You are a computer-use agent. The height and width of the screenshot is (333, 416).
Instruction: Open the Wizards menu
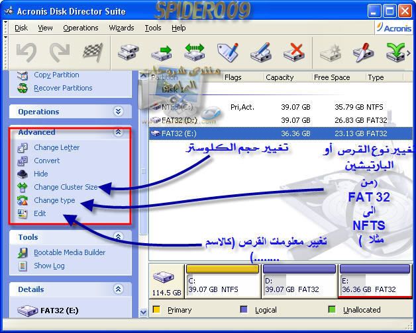click(x=121, y=28)
